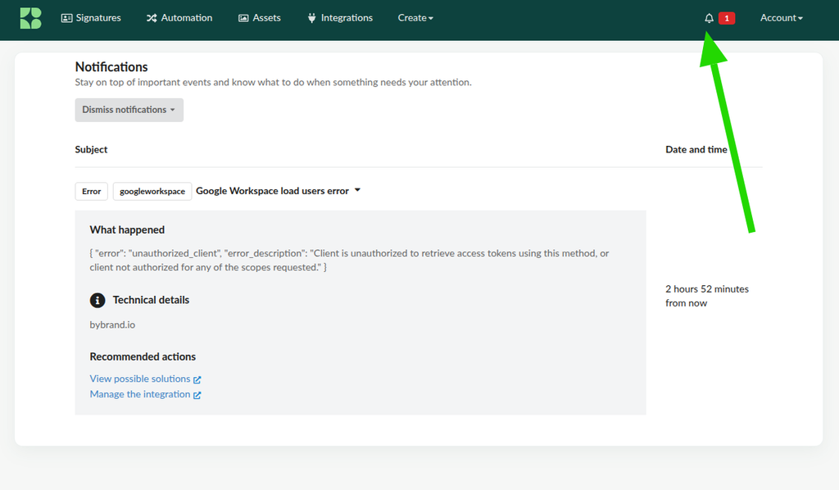Open the Assets section
This screenshot has height=490, width=839.
260,18
